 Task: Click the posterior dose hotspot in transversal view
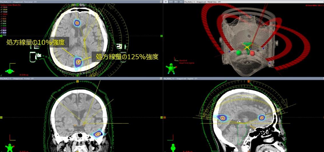pos(78,62)
